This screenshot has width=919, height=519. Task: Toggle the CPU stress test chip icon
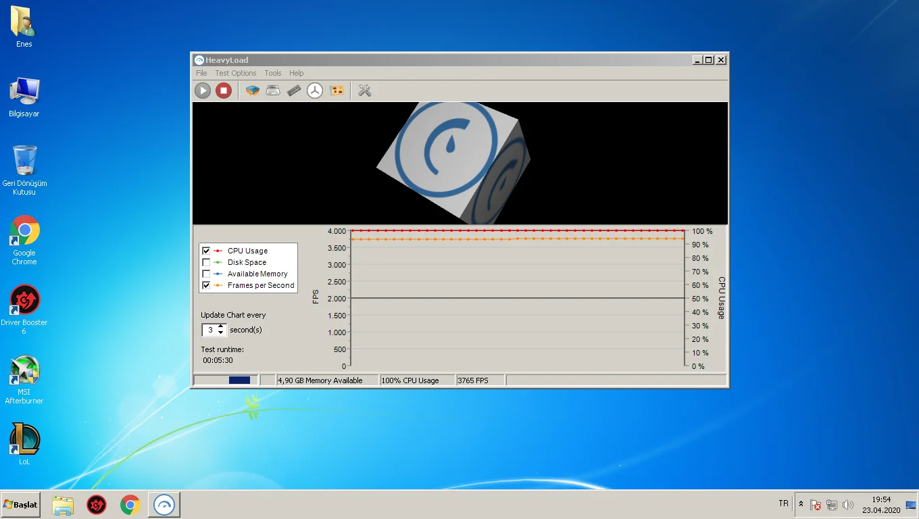tap(253, 91)
